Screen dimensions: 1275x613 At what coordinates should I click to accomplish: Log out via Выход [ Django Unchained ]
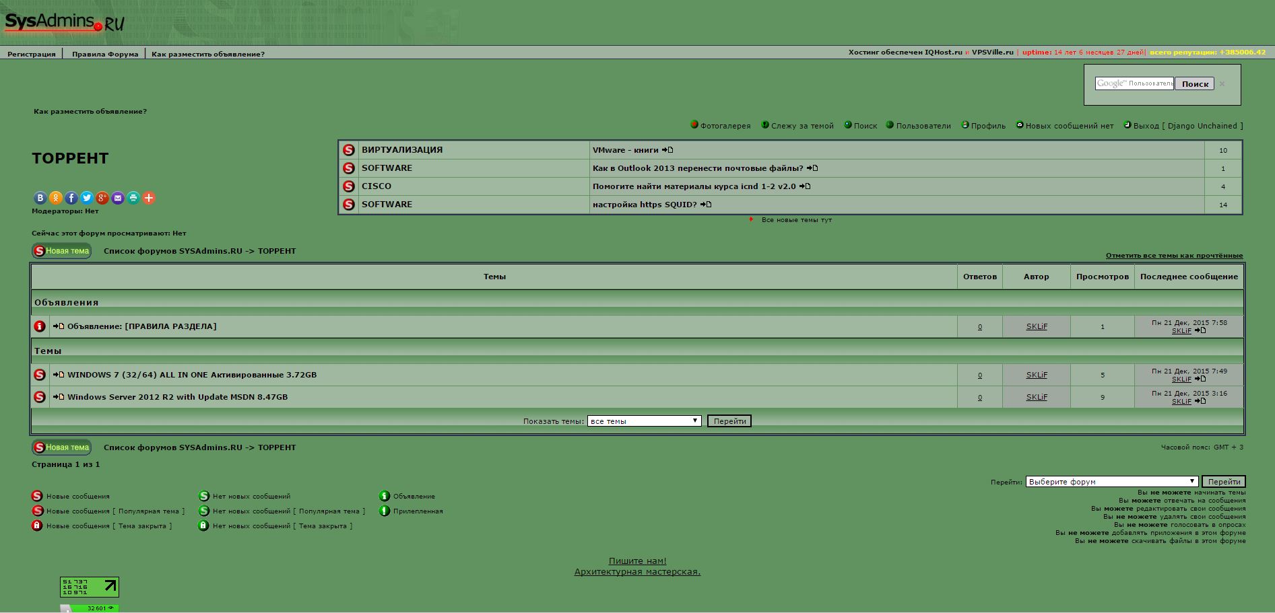click(1188, 126)
